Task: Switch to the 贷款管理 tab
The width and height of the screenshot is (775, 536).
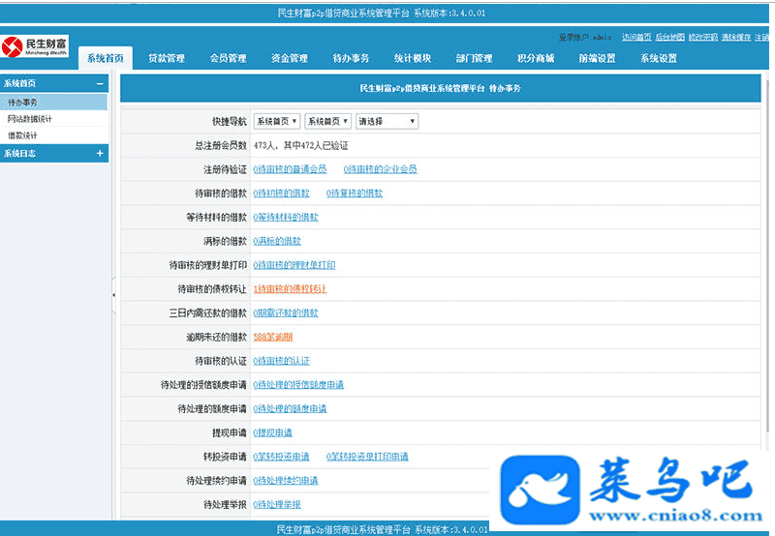Action: pos(167,58)
